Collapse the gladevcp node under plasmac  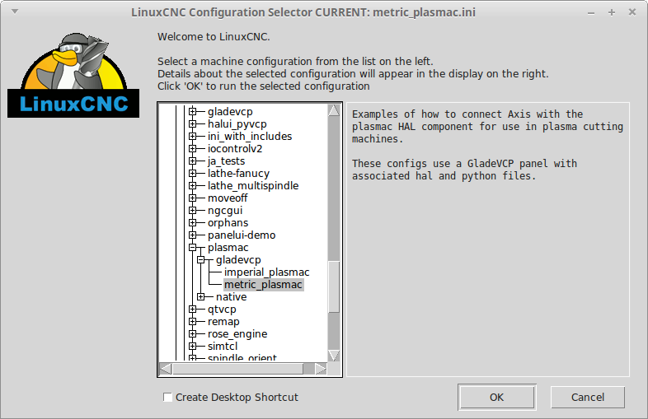[201, 260]
